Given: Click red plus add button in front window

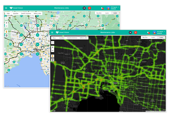Looking at the screenshot, I should point(135,32).
